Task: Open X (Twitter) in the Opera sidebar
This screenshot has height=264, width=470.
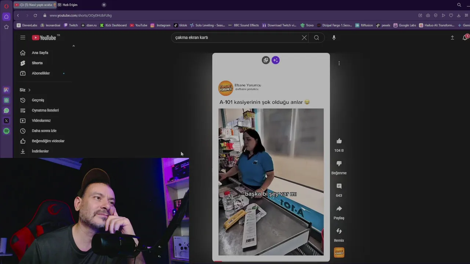Action: coord(6,121)
